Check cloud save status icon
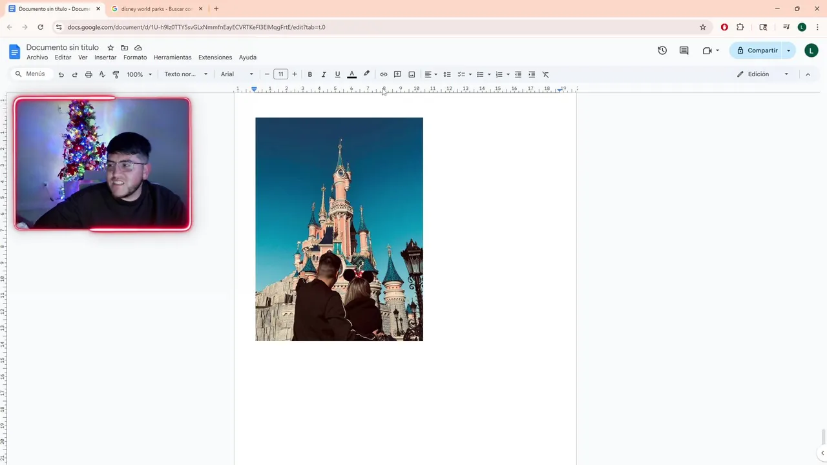This screenshot has height=465, width=827. (138, 48)
